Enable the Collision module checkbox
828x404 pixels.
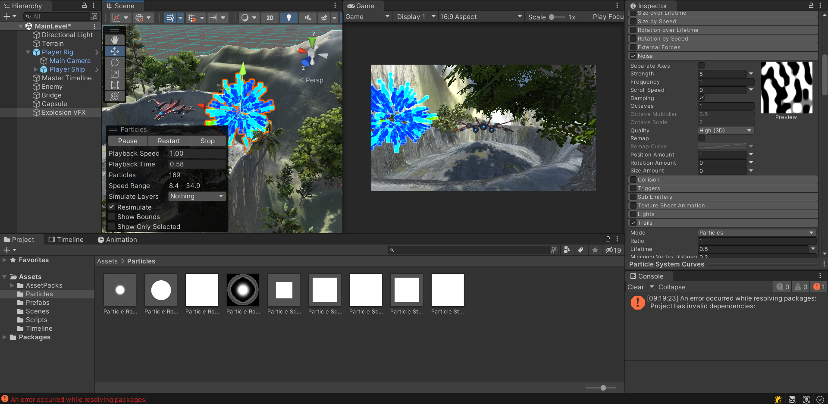tap(633, 180)
